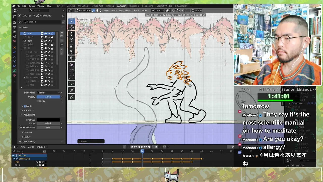The image size is (323, 182).
Task: Select the Cursor tool in the viewport toolbar
Action: pos(72,27)
